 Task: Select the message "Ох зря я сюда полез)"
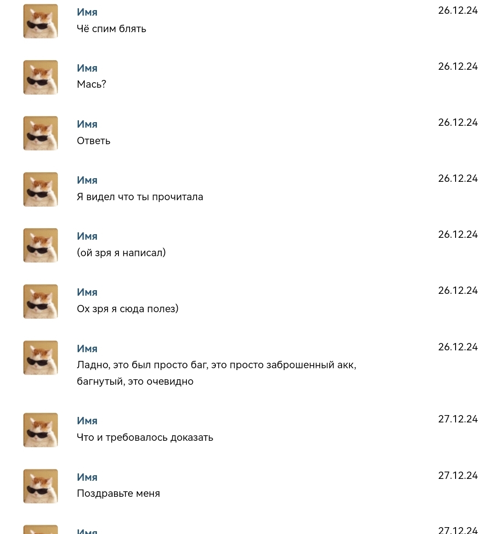coord(128,309)
